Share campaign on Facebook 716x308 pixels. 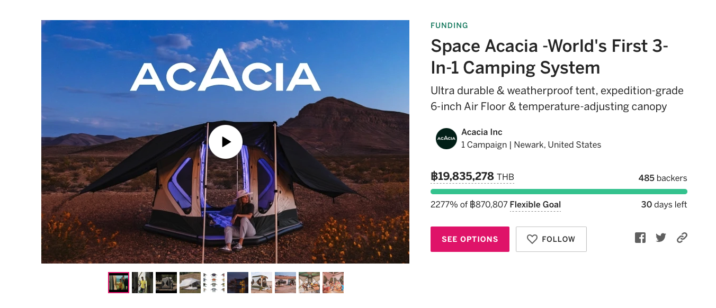pyautogui.click(x=640, y=238)
